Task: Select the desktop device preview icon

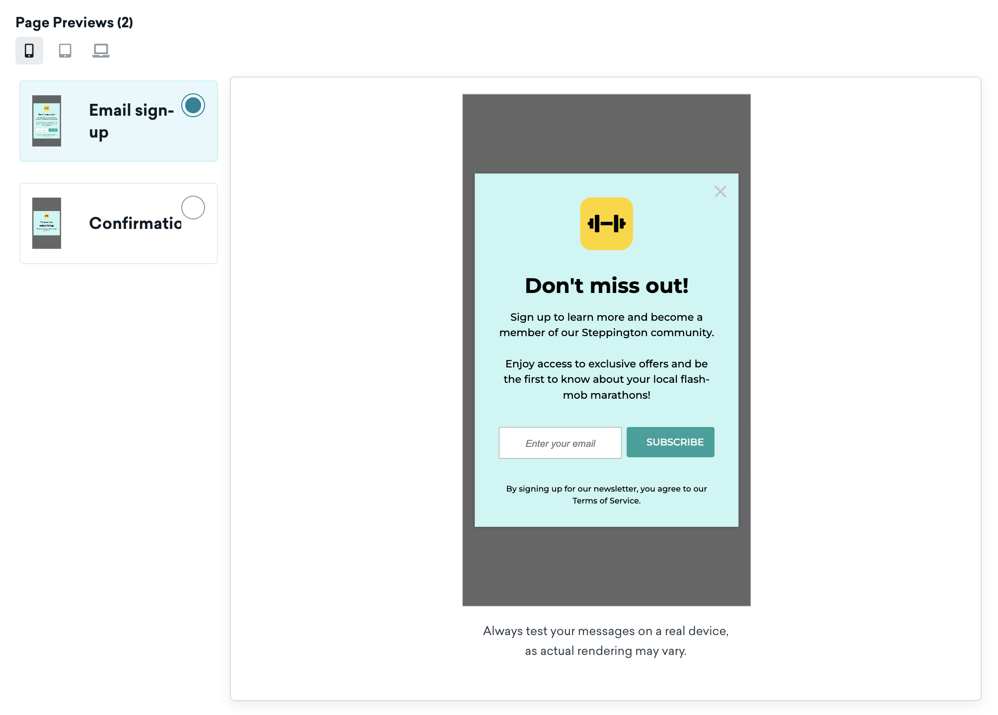Action: (99, 50)
